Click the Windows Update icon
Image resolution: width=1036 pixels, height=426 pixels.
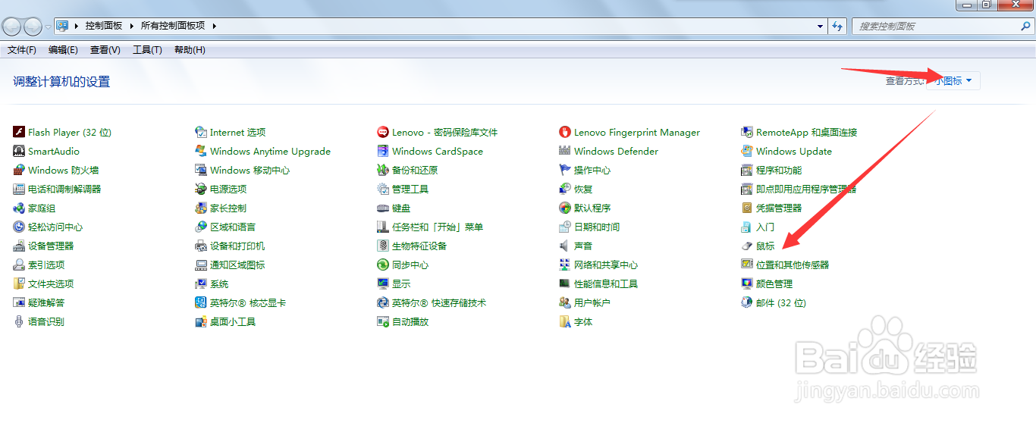[x=747, y=151]
